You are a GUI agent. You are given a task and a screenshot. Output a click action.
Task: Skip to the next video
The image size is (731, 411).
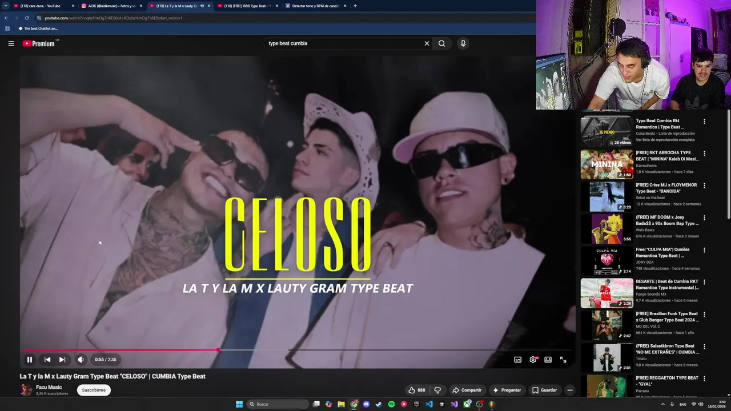tap(62, 360)
